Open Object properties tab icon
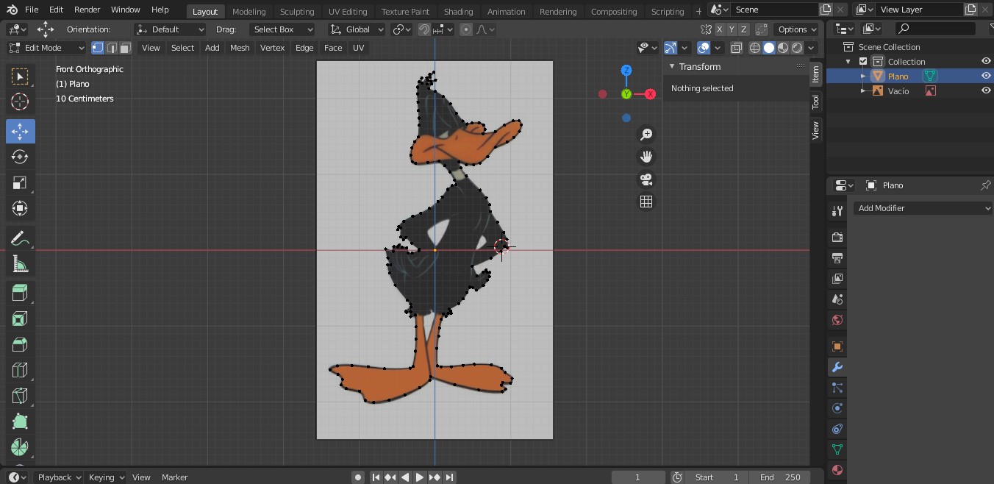The width and height of the screenshot is (994, 484). pos(837,346)
